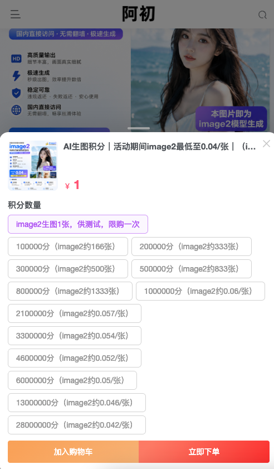Click the 阿初 store title
This screenshot has width=274, height=469.
coord(139,14)
